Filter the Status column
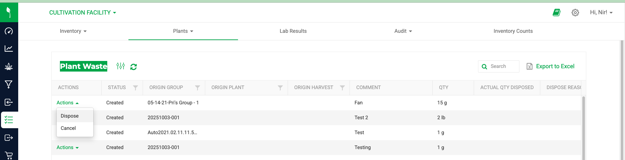The image size is (625, 160). (135, 88)
